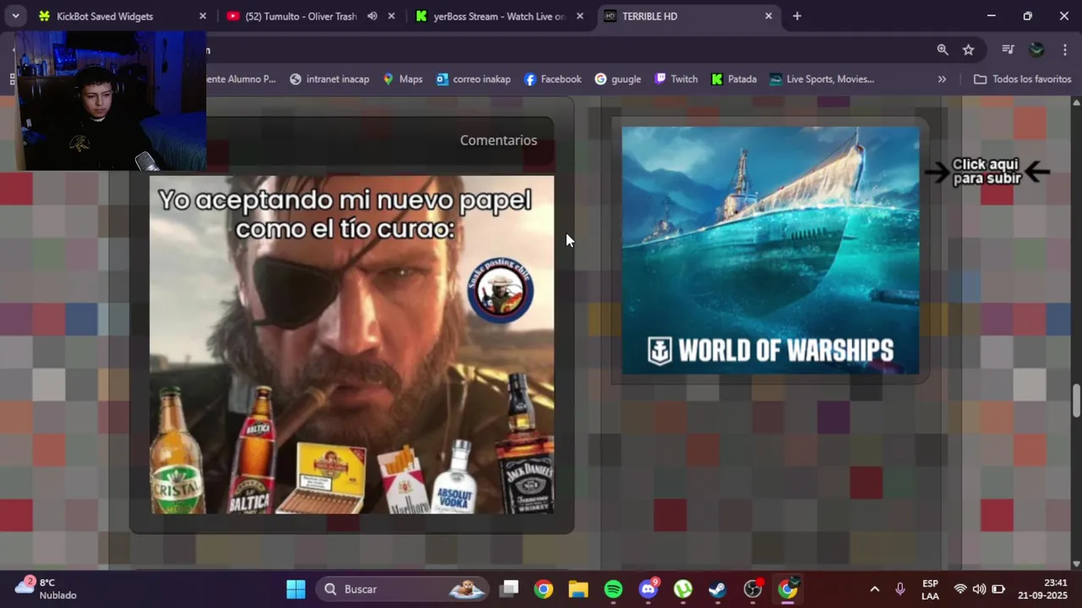Expand the hidden bookmarks chevron

(x=942, y=79)
